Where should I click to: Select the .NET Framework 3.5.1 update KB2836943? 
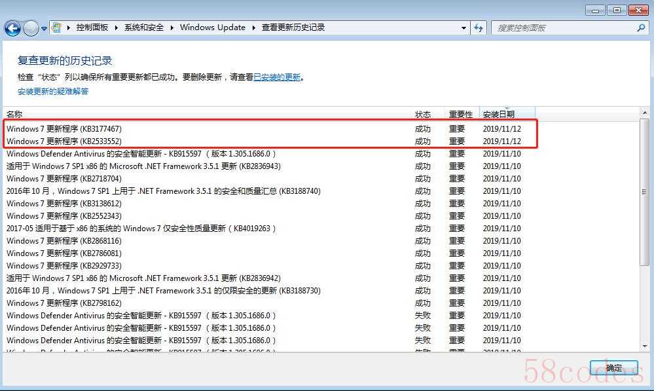270,166
